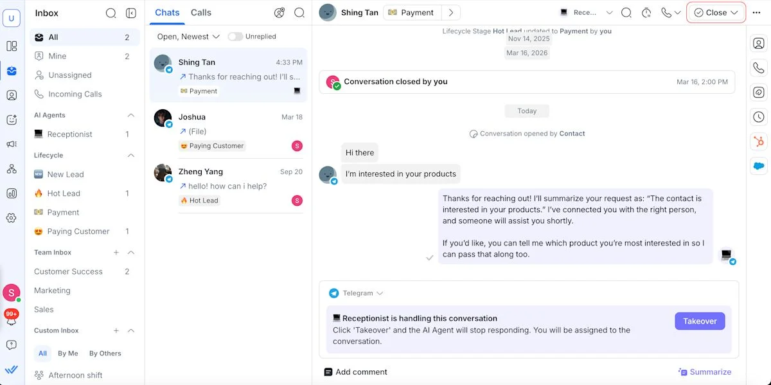Open the Settings gear icon

(12, 218)
